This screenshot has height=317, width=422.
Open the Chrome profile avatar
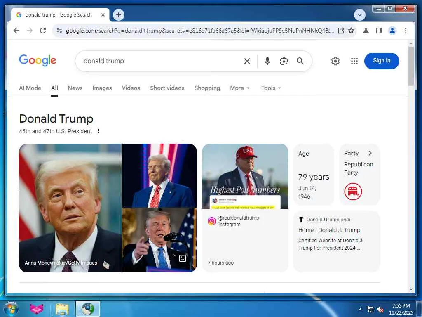[392, 31]
